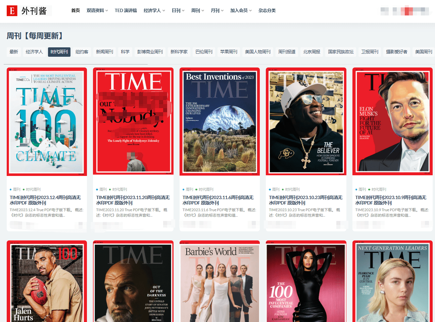Select the 周刊报道 category tab
Image resolution: width=435 pixels, height=322 pixels.
287,52
